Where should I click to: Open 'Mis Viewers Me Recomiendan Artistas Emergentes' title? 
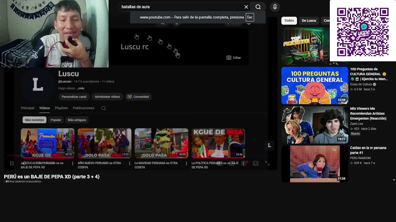pyautogui.click(x=368, y=113)
